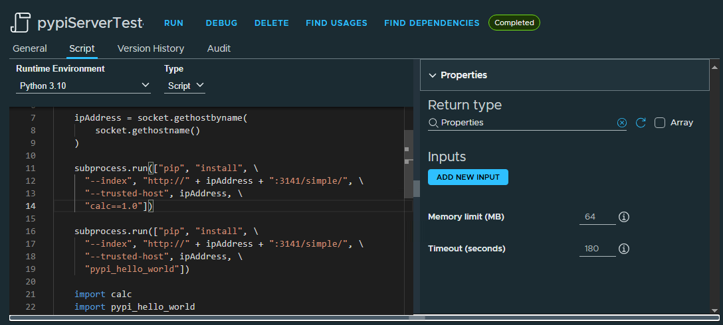Click the script scroll icon beside pypiServerTest

tap(21, 23)
